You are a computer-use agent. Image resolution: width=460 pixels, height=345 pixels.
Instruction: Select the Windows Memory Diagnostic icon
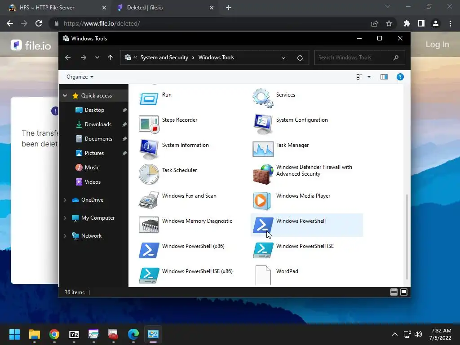[149, 225]
